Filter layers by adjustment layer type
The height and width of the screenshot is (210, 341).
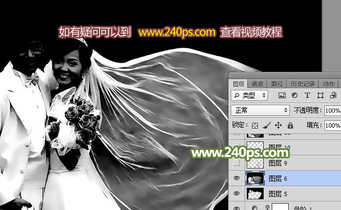click(x=295, y=95)
